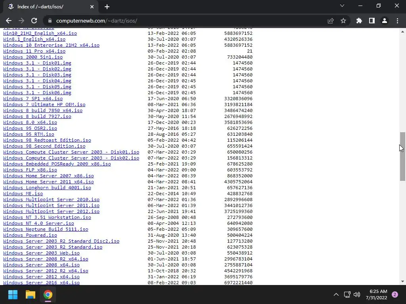Open Windows 11 Pro x64.iso link
The width and height of the screenshot is (406, 304).
pyautogui.click(x=34, y=51)
